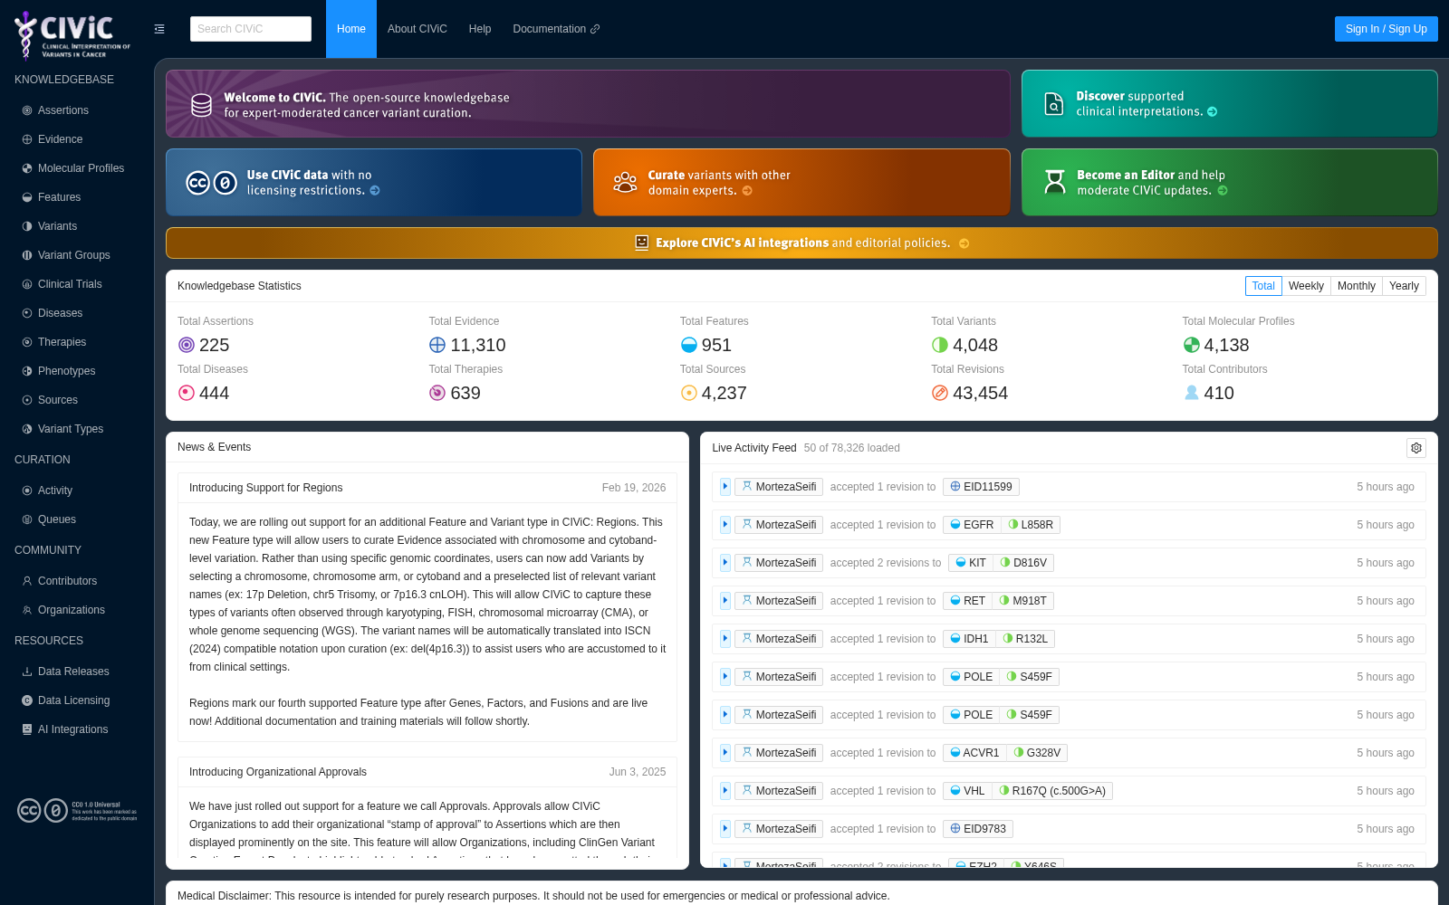This screenshot has width=1449, height=905.
Task: Switch statistics to Yearly
Action: tap(1404, 286)
